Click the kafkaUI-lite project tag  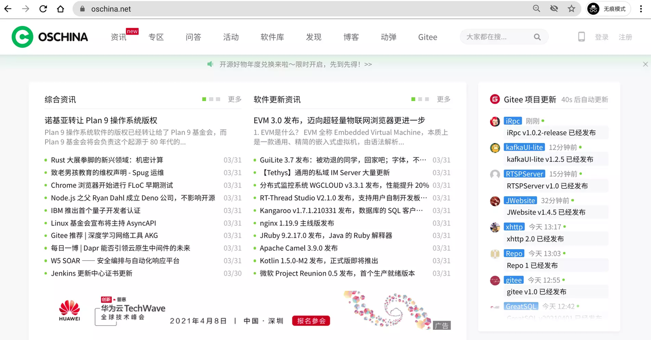pyautogui.click(x=524, y=148)
